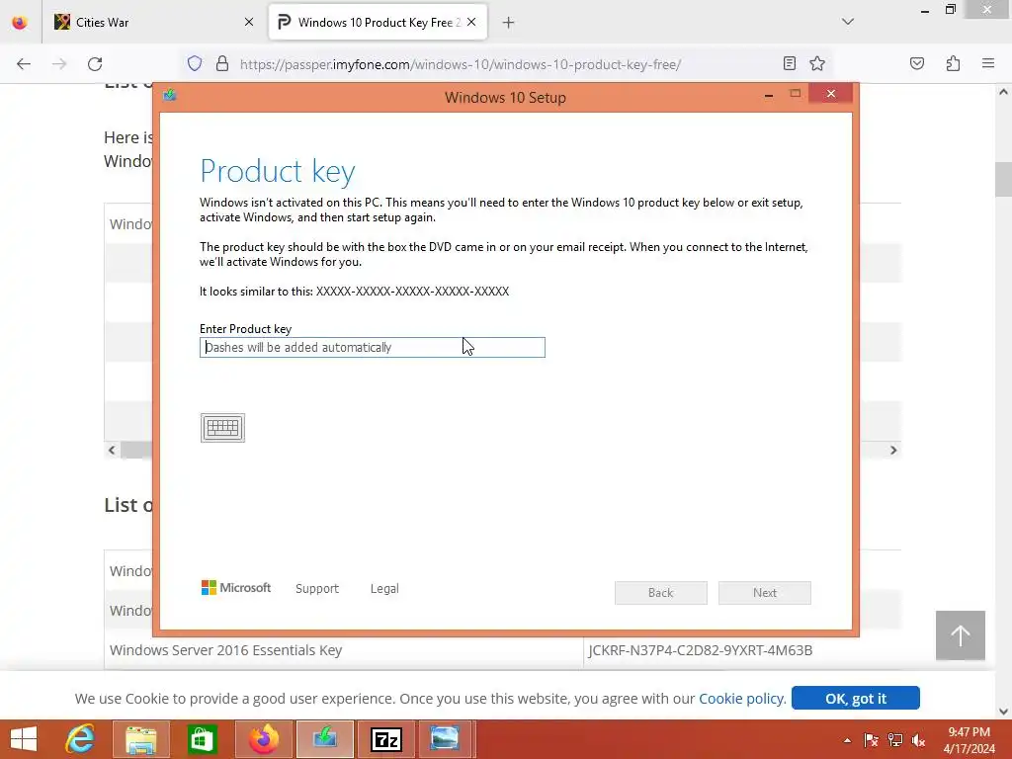Image resolution: width=1012 pixels, height=759 pixels.
Task: Click Windows Server 2016 Essentials Key cell
Action: tap(344, 650)
